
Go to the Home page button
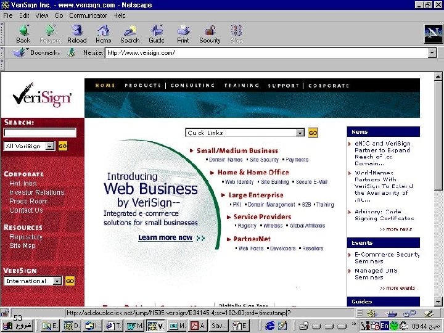[104, 34]
